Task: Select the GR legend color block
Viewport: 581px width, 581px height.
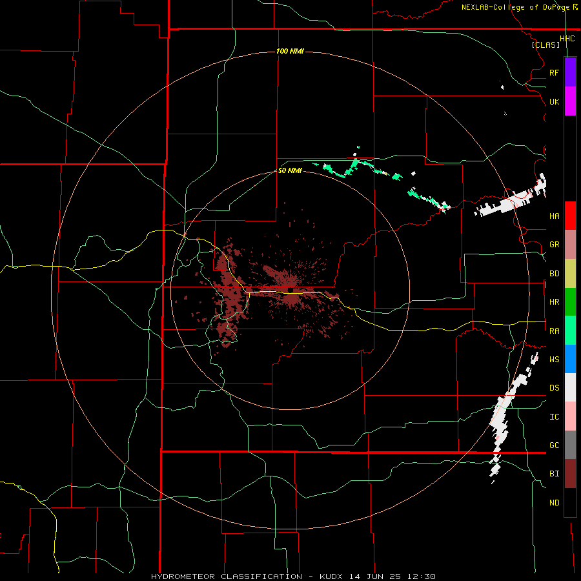Action: click(570, 245)
